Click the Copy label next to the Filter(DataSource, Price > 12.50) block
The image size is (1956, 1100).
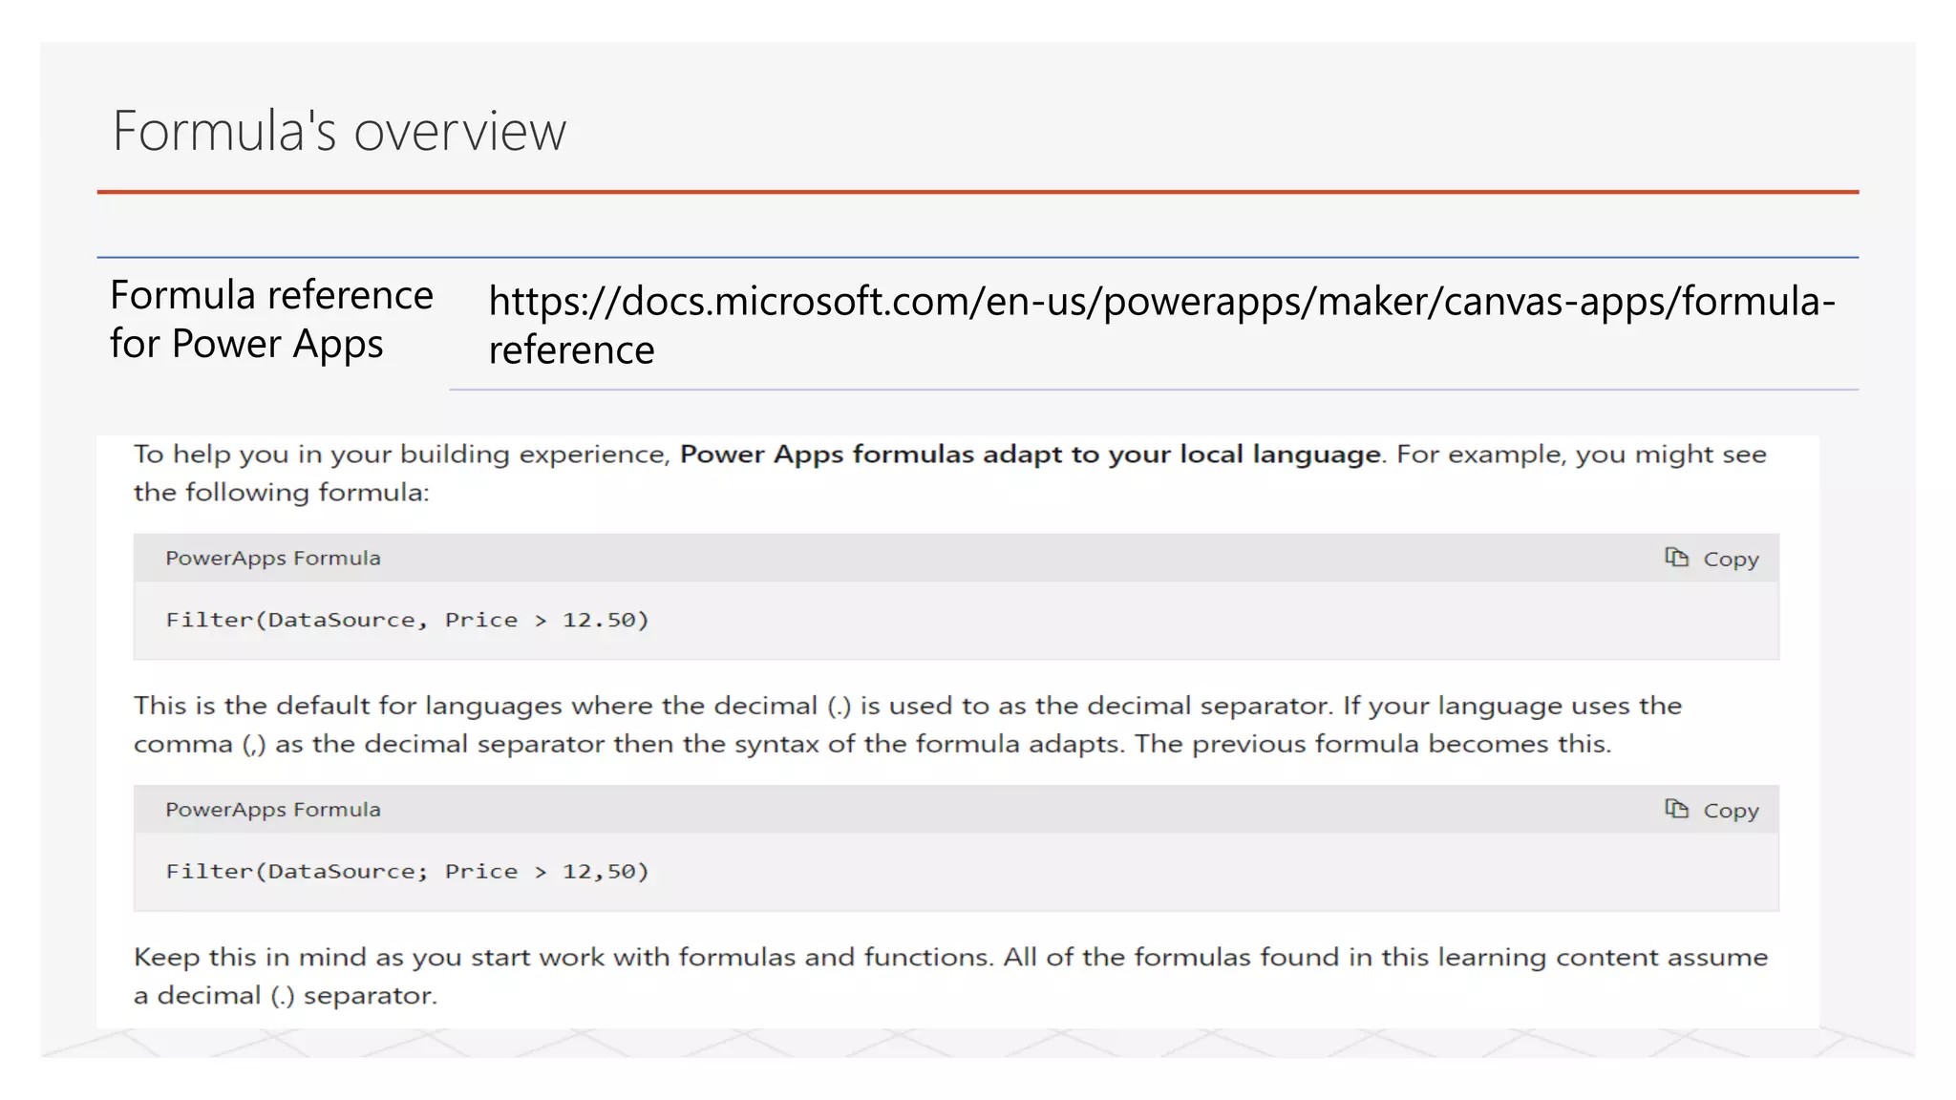(1731, 560)
